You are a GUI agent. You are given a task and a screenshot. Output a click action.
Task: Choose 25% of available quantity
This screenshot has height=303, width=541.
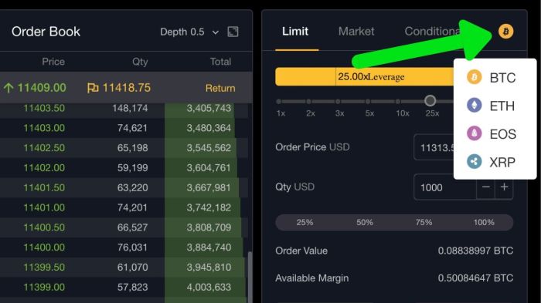305,222
